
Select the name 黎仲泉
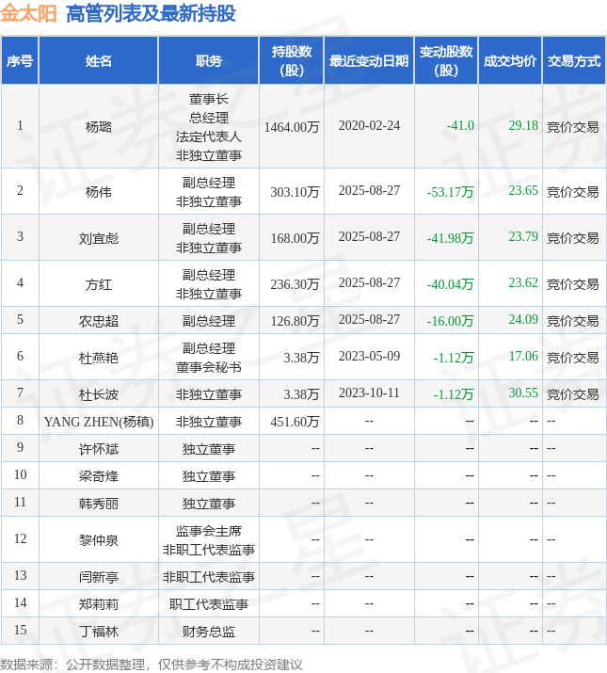(98, 540)
